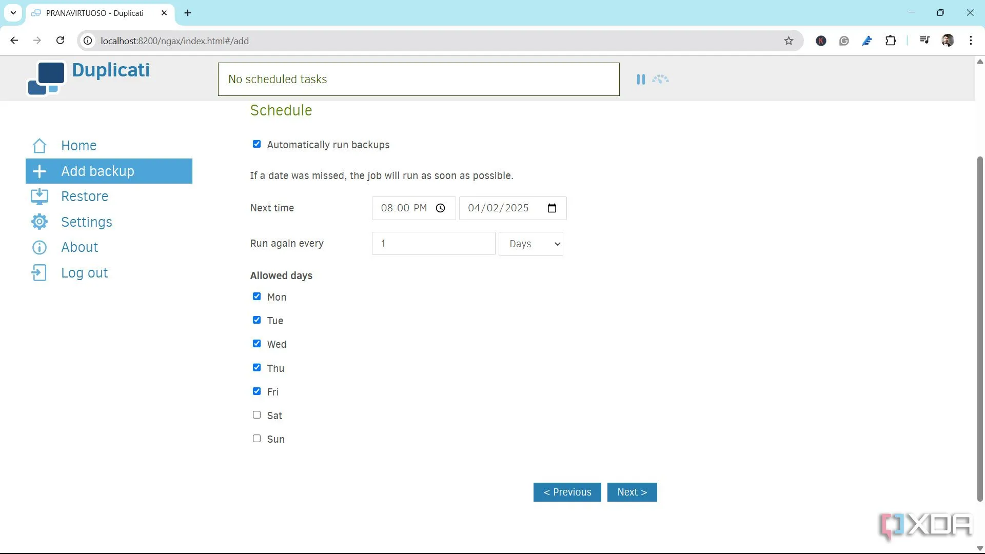The image size is (985, 554).
Task: Uncheck Automatically run backups
Action: 257,144
